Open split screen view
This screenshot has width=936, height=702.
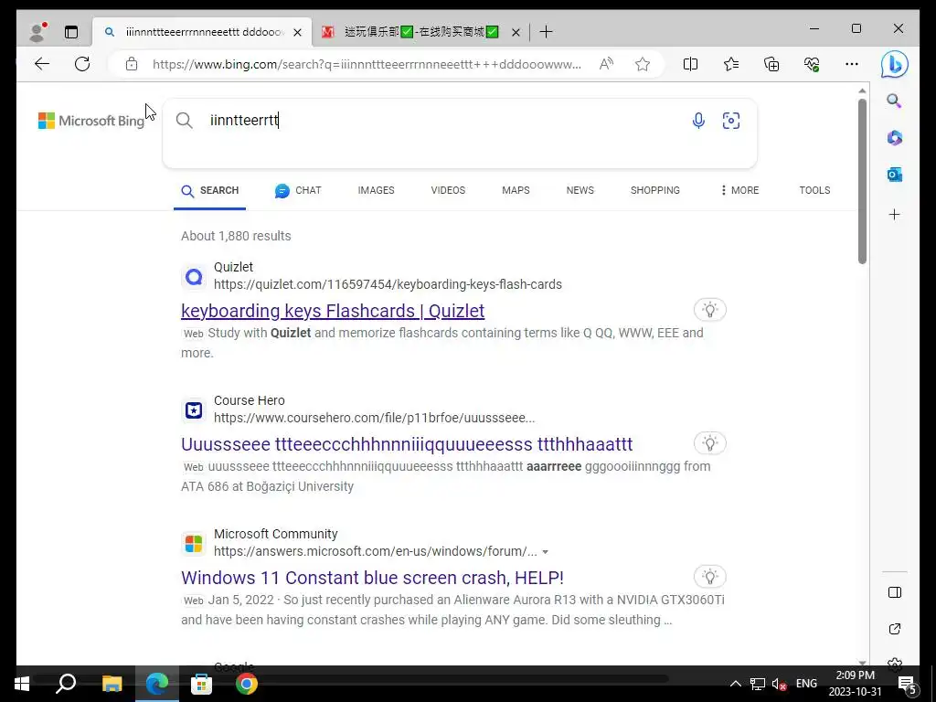tap(690, 64)
